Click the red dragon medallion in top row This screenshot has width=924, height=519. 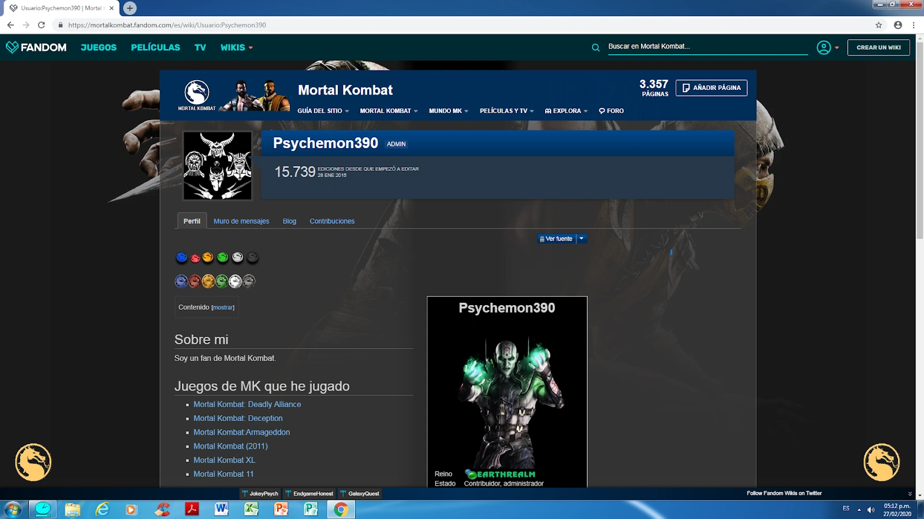pos(195,257)
